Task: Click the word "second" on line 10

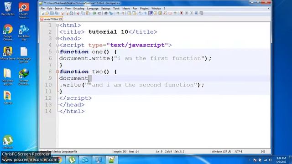Action: click(150, 85)
